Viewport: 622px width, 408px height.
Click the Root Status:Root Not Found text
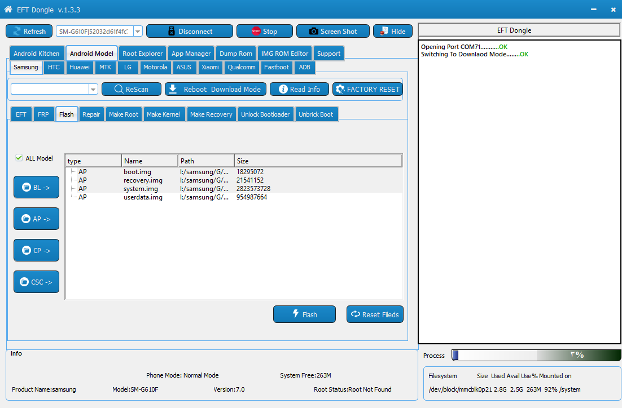[353, 389]
